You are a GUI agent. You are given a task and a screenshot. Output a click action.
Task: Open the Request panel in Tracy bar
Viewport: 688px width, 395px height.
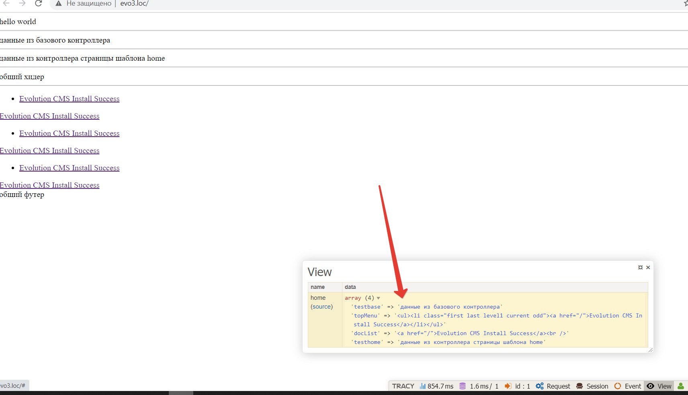(x=553, y=386)
